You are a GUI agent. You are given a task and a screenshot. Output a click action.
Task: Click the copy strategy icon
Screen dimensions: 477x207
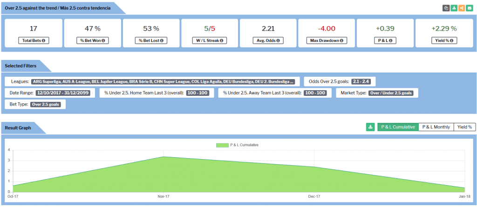(447, 8)
